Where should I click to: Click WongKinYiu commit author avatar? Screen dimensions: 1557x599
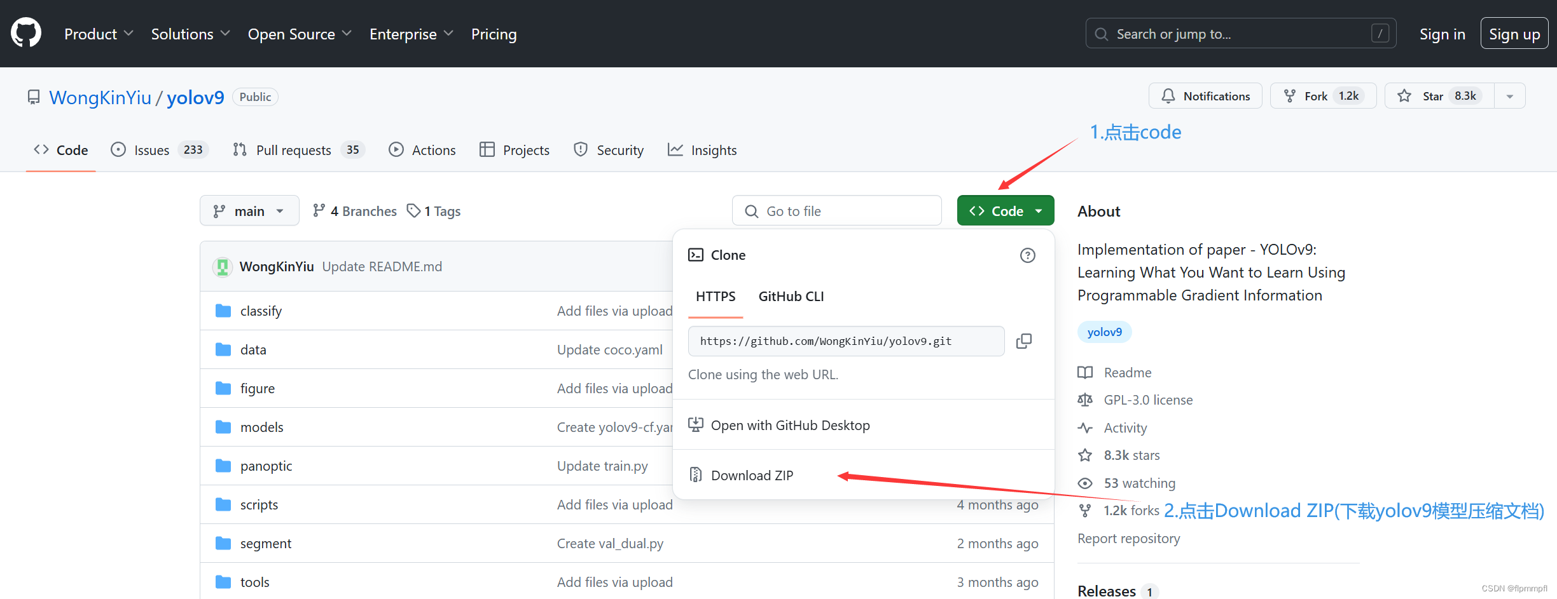(x=223, y=267)
